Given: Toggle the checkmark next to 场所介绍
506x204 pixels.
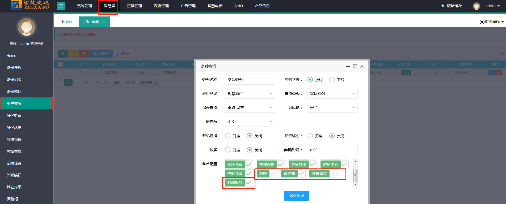Looking at the screenshot, I should point(249,165).
